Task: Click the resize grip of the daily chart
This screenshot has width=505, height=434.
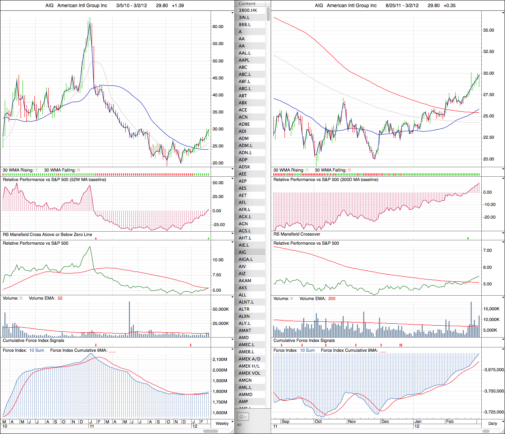Action: pyautogui.click(x=502, y=431)
